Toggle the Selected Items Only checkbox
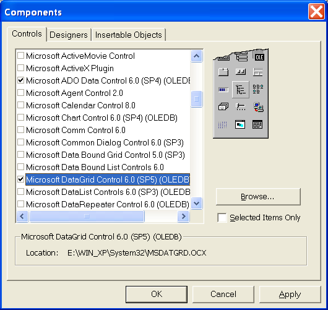Image resolution: width=328 pixels, height=310 pixels. 222,218
